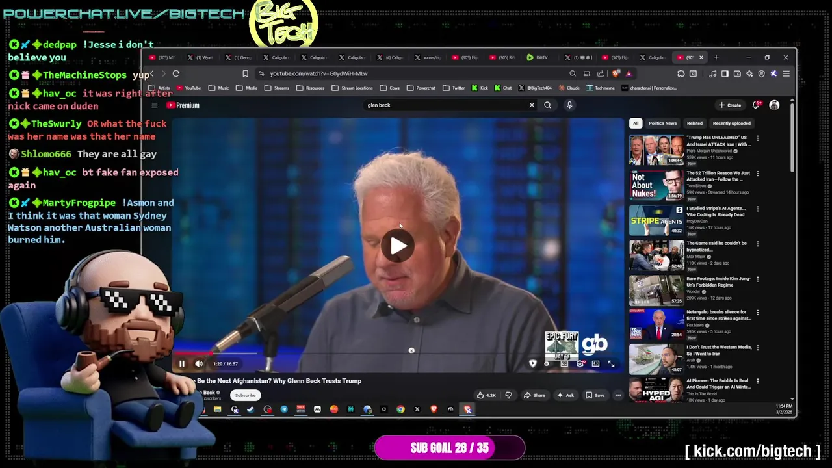The height and width of the screenshot is (468, 832).
Task: Clear the YouTube search text
Action: point(532,105)
